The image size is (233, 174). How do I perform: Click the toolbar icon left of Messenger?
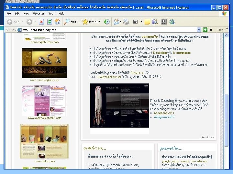[163, 22]
